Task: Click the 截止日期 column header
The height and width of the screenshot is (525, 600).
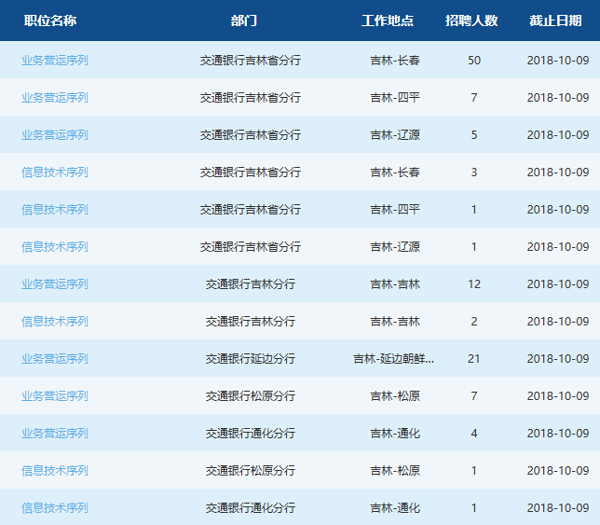Action: [x=555, y=21]
